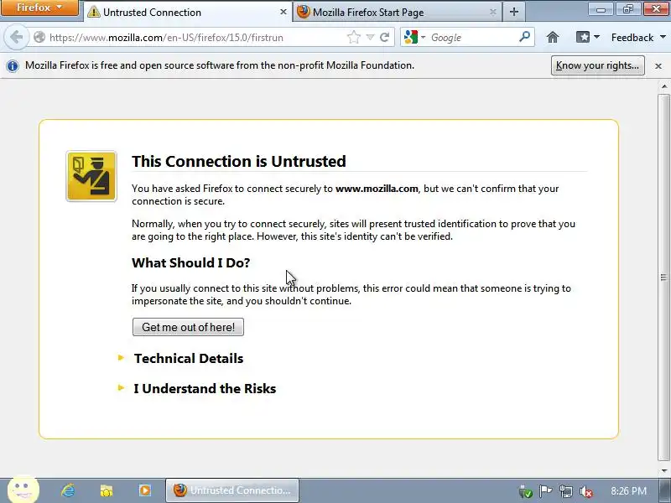Dismiss the Mozilla info notification bar

(658, 66)
